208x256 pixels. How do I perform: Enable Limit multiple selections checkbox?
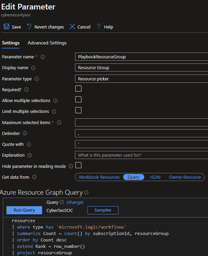coord(78,110)
